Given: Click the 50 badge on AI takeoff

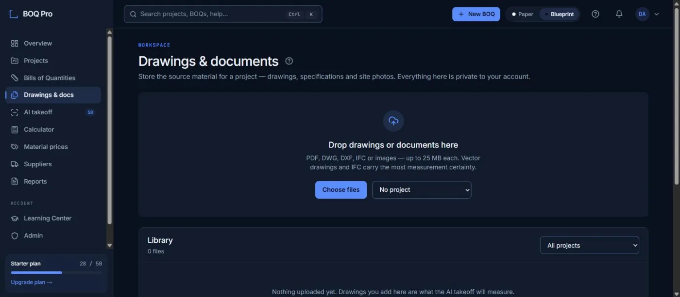Looking at the screenshot, I should (90, 112).
